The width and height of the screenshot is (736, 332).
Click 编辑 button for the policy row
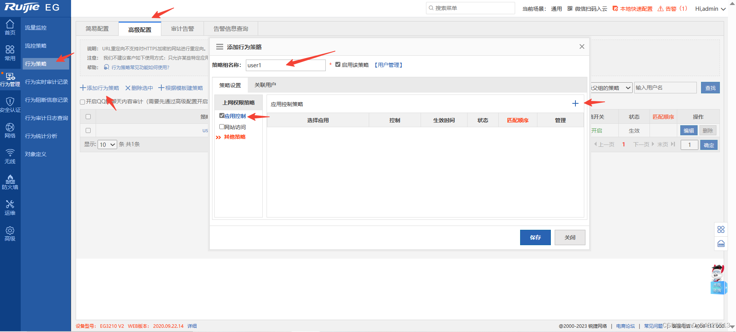(x=689, y=131)
